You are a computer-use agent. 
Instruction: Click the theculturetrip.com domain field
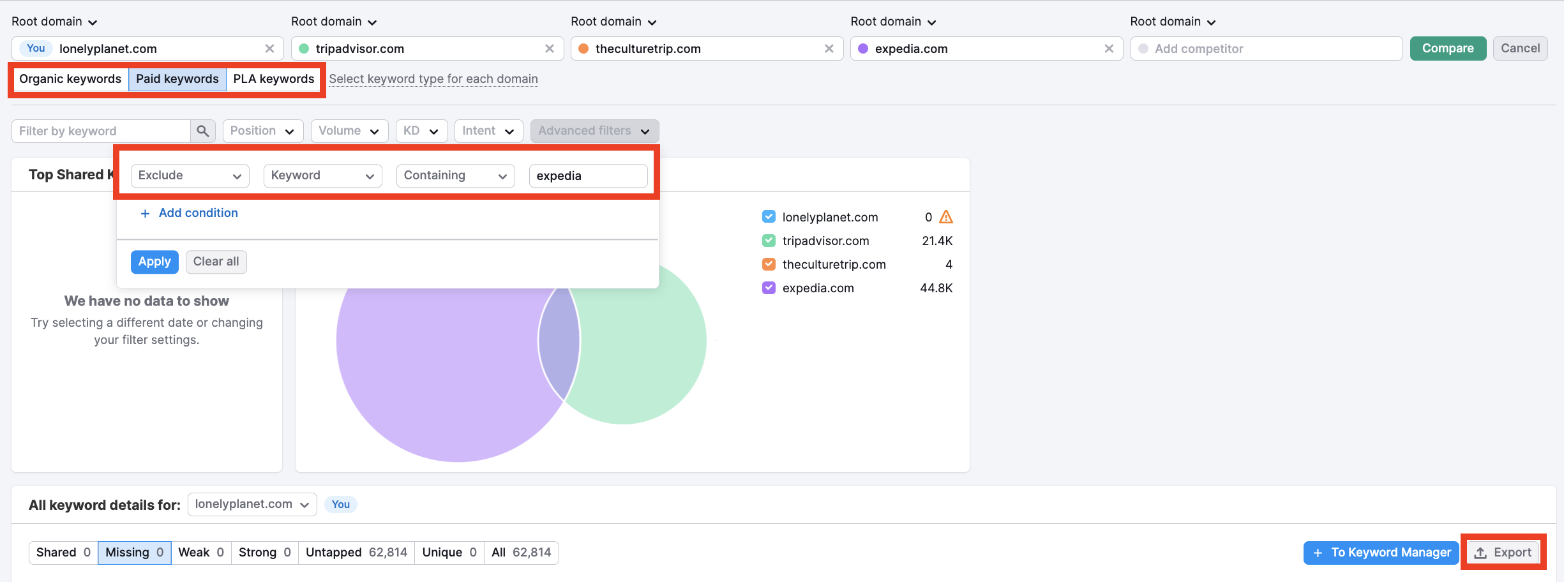(707, 48)
